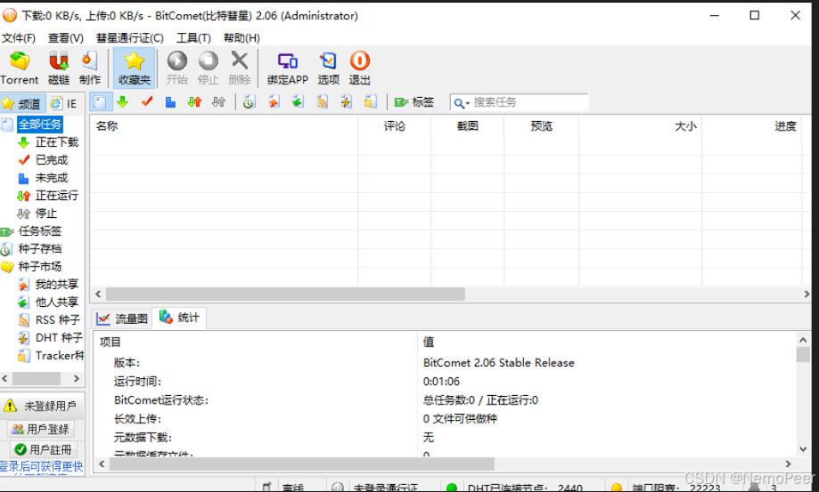Select 任务标签 in the sidebar
This screenshot has height=492, width=819.
40,231
